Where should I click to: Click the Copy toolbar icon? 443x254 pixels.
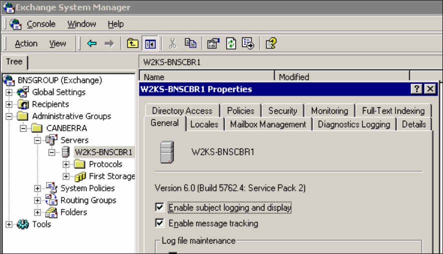tap(190, 43)
